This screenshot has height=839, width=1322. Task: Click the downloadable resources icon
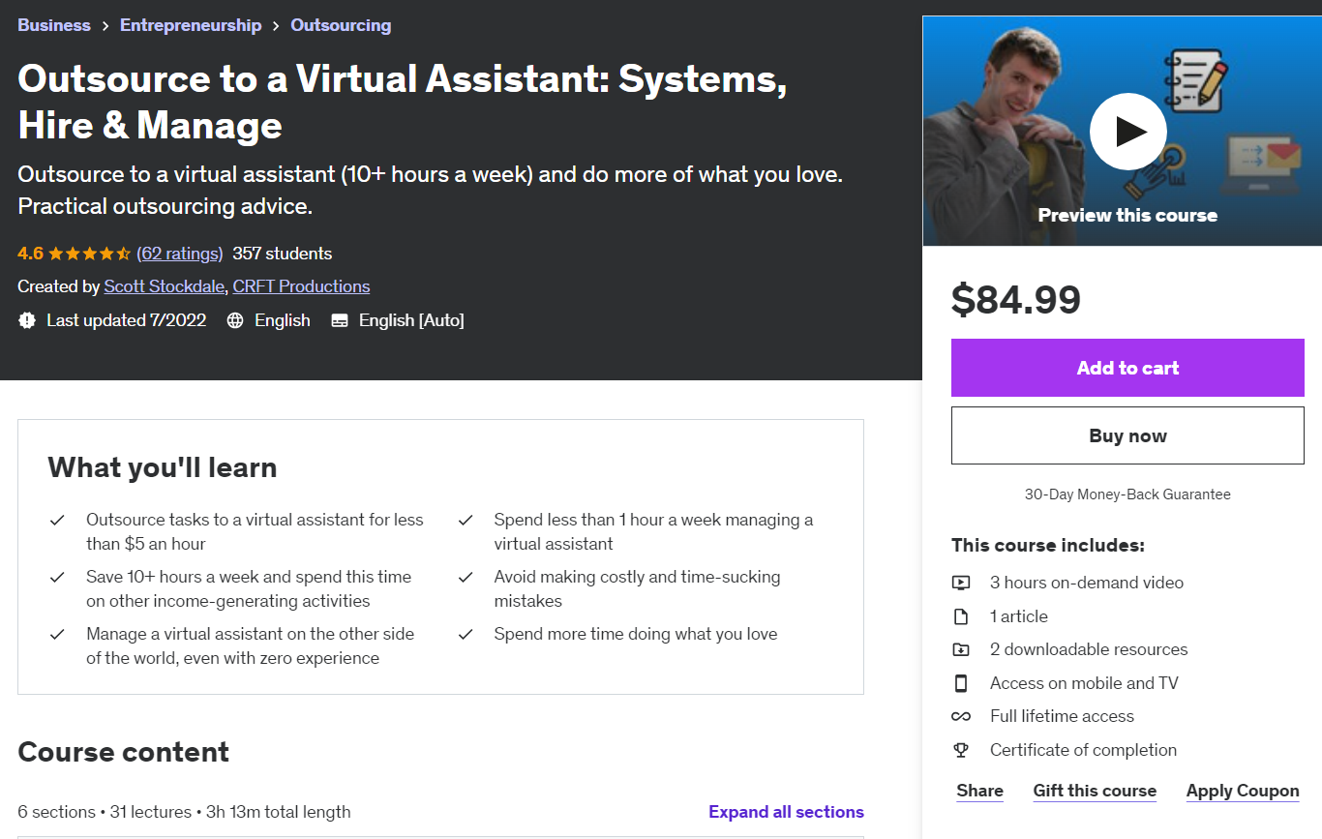(960, 649)
